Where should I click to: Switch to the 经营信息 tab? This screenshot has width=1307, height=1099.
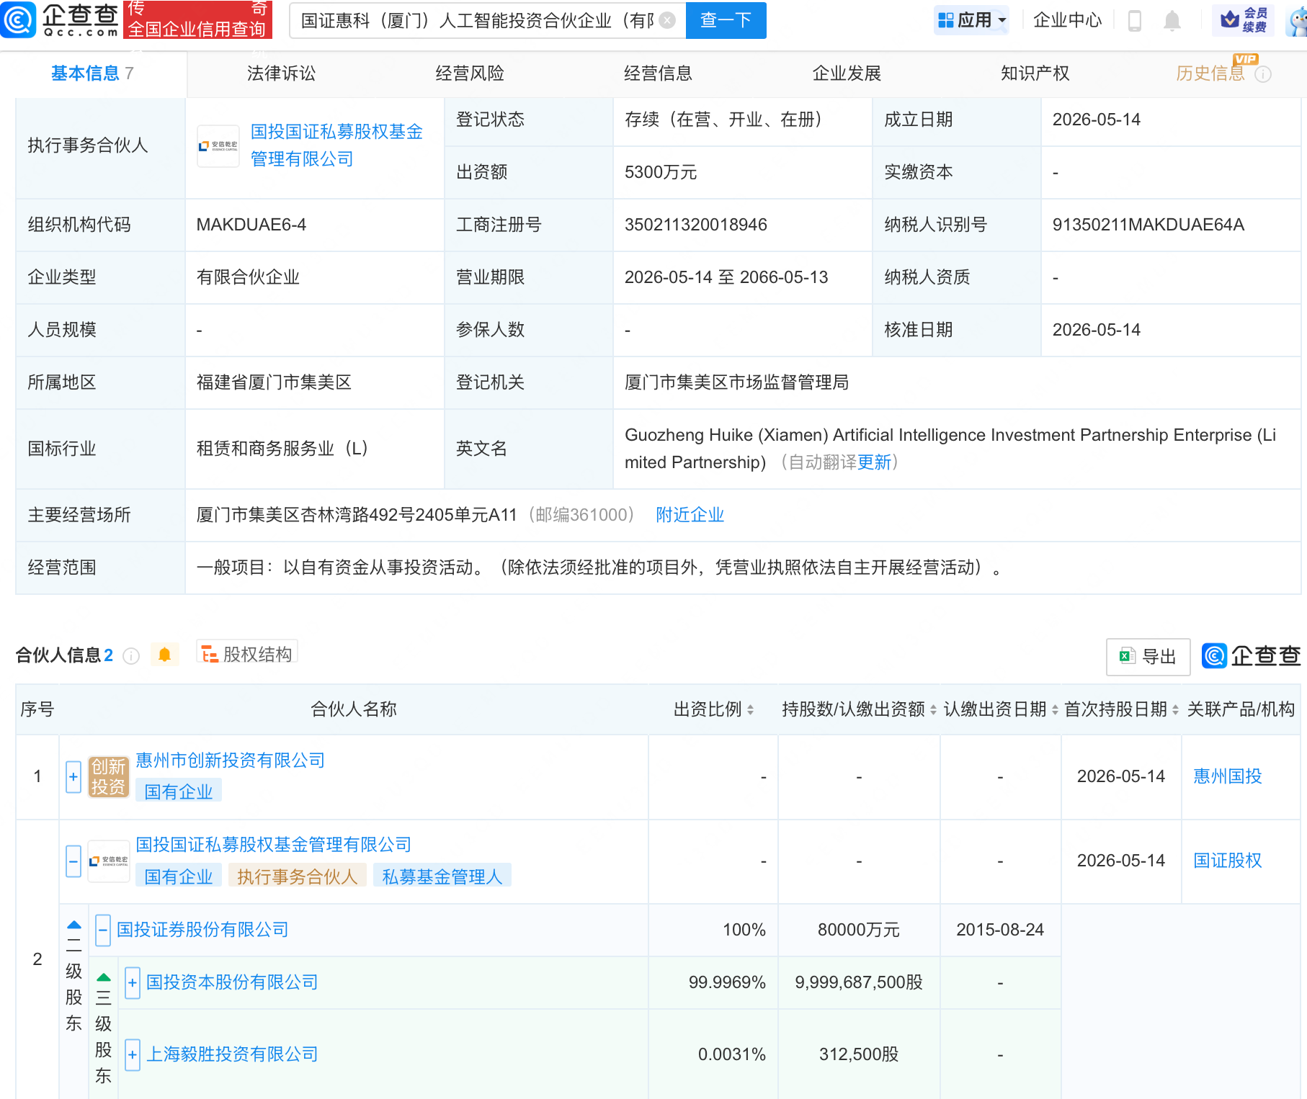pos(658,73)
